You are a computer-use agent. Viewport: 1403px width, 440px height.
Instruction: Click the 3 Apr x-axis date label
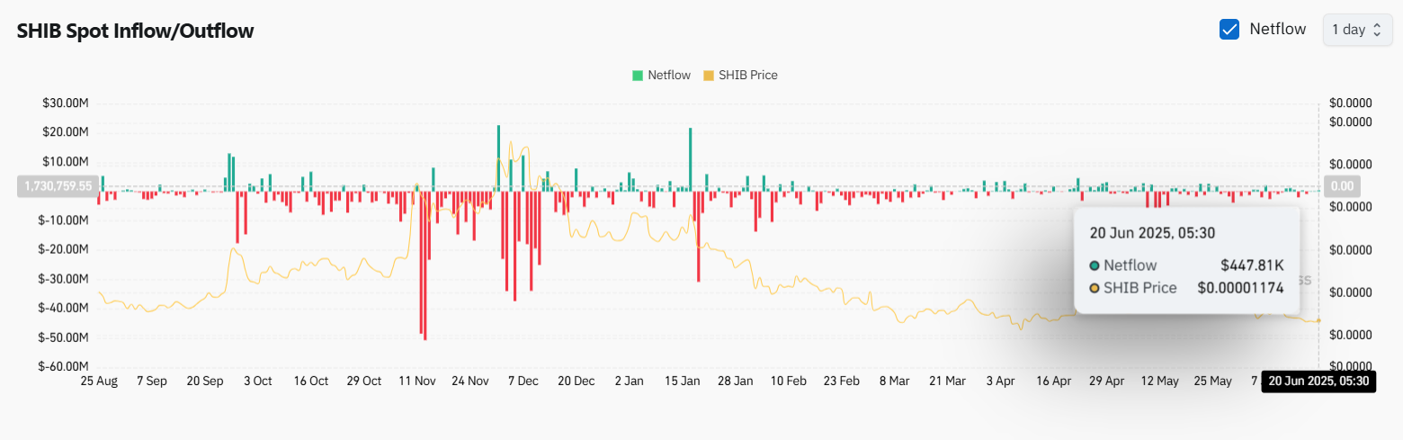[x=1000, y=382]
